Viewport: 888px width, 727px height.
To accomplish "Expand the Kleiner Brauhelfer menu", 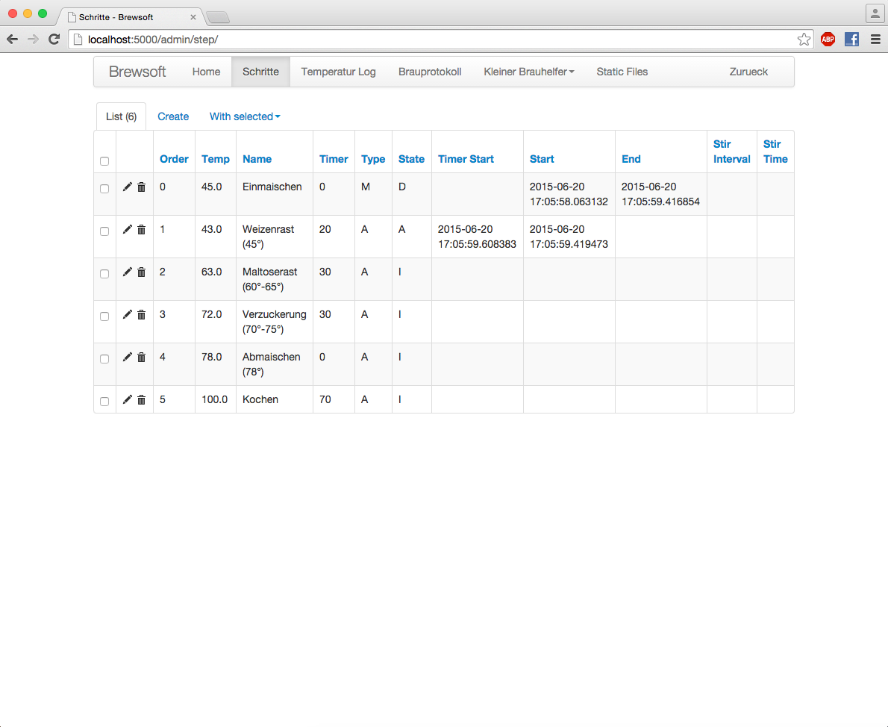I will pyautogui.click(x=528, y=72).
